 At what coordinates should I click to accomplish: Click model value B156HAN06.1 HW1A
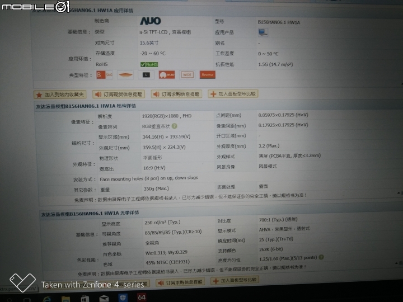click(279, 22)
